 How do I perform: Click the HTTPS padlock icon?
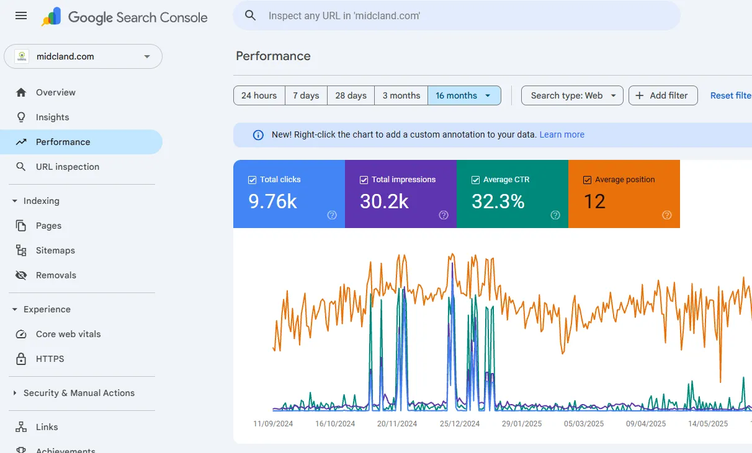click(21, 359)
